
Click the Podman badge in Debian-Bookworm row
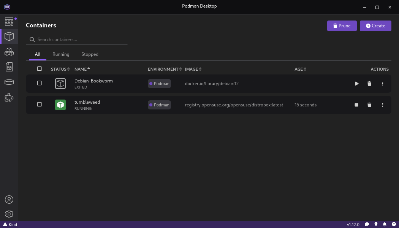(159, 84)
